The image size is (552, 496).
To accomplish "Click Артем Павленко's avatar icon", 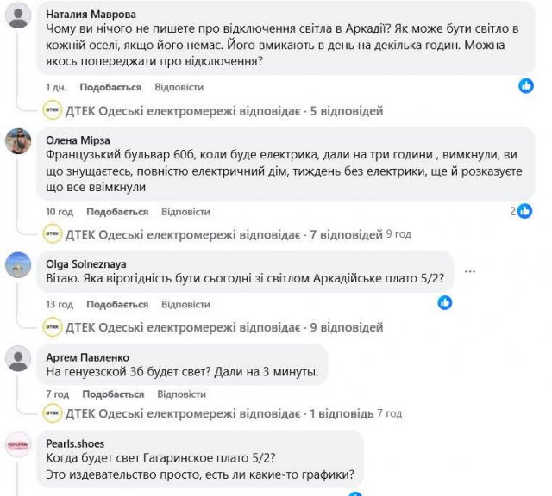I will [18, 358].
